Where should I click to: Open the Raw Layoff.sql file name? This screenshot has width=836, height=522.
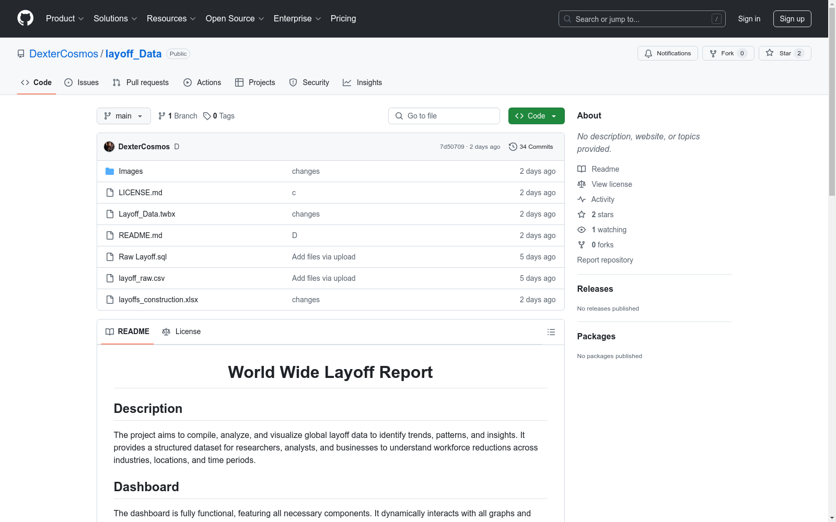pos(143,257)
